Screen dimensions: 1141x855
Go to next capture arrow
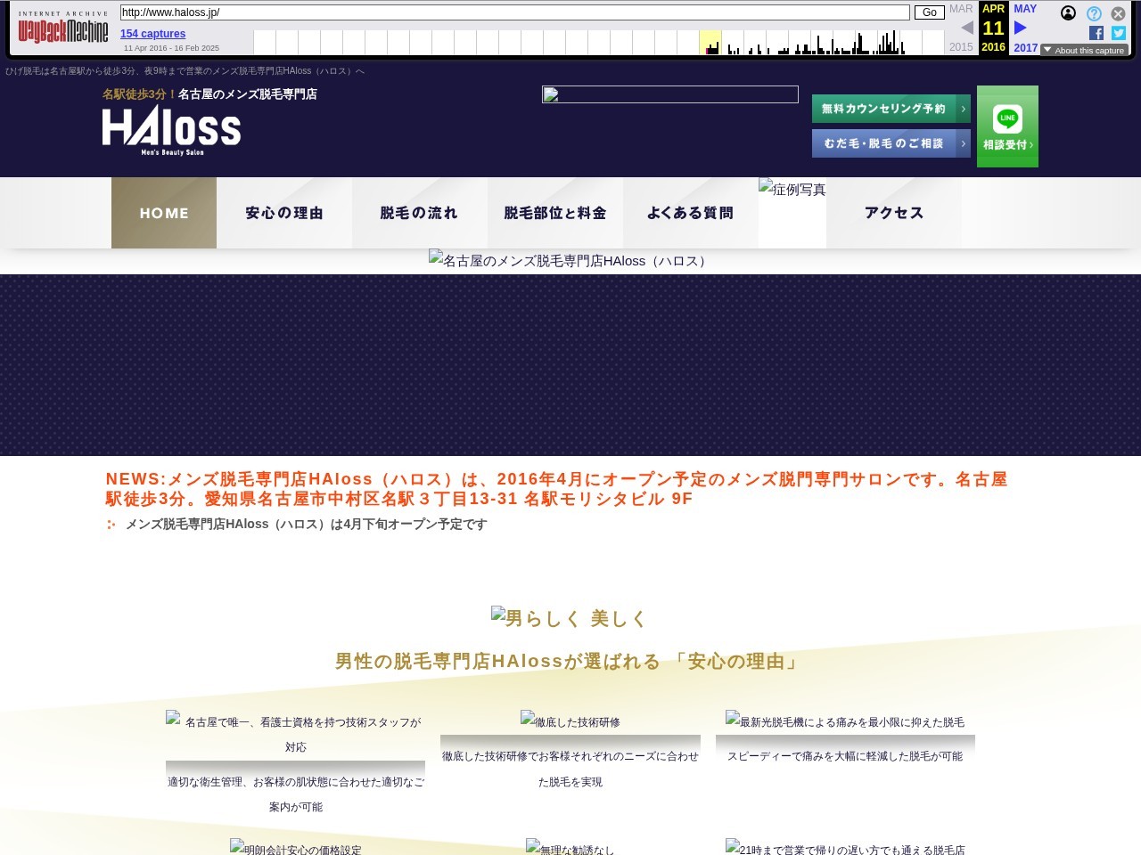(1021, 28)
